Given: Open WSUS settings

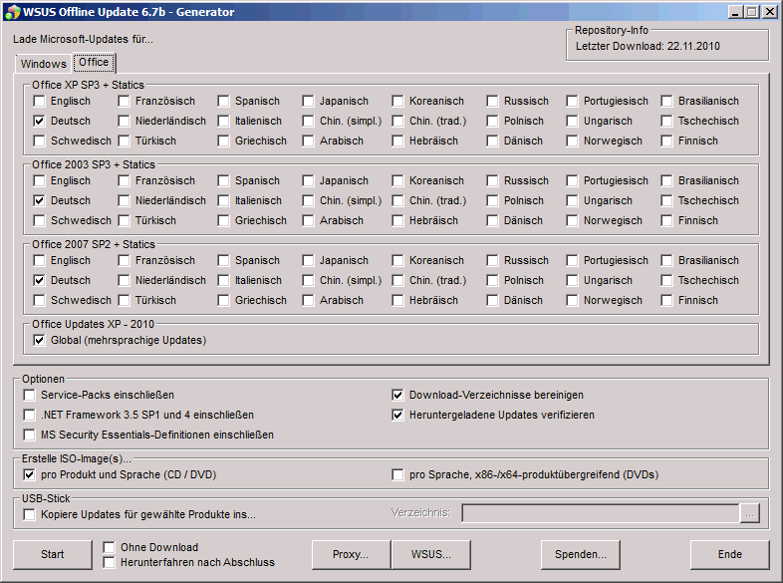Looking at the screenshot, I should (431, 554).
